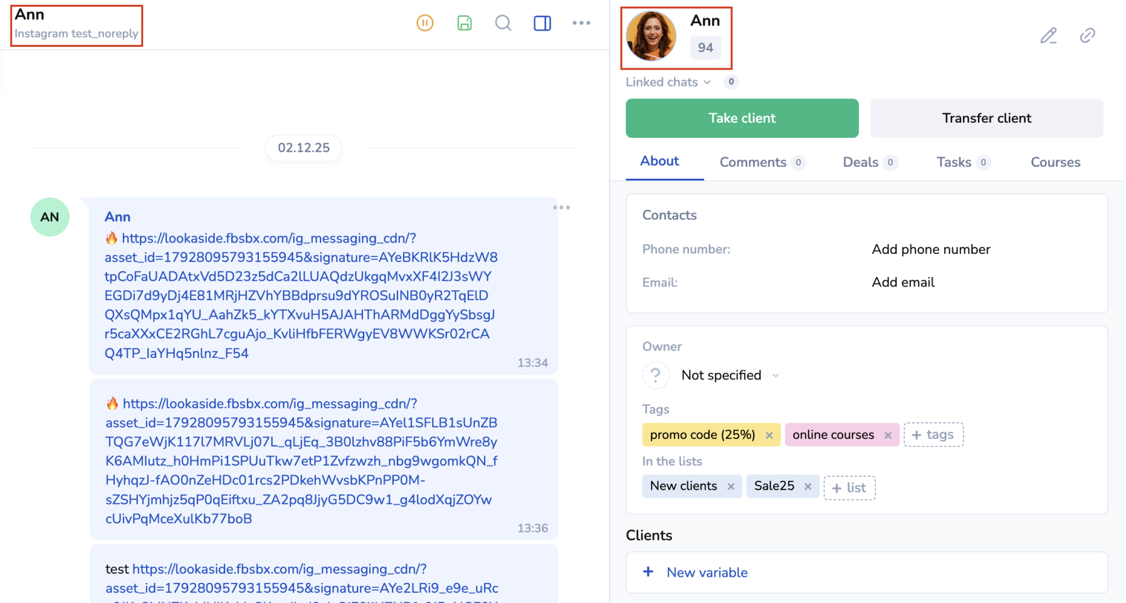Image resolution: width=1126 pixels, height=603 pixels.
Task: Remove Ann from the New clients list
Action: [x=731, y=486]
